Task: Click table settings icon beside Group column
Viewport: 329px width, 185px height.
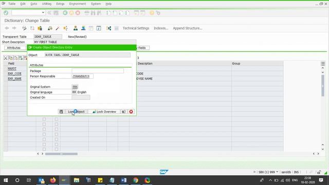Action: tap(323, 64)
